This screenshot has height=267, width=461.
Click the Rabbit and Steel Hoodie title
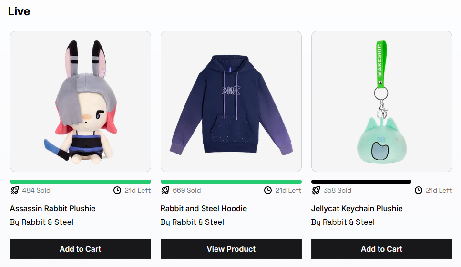204,208
